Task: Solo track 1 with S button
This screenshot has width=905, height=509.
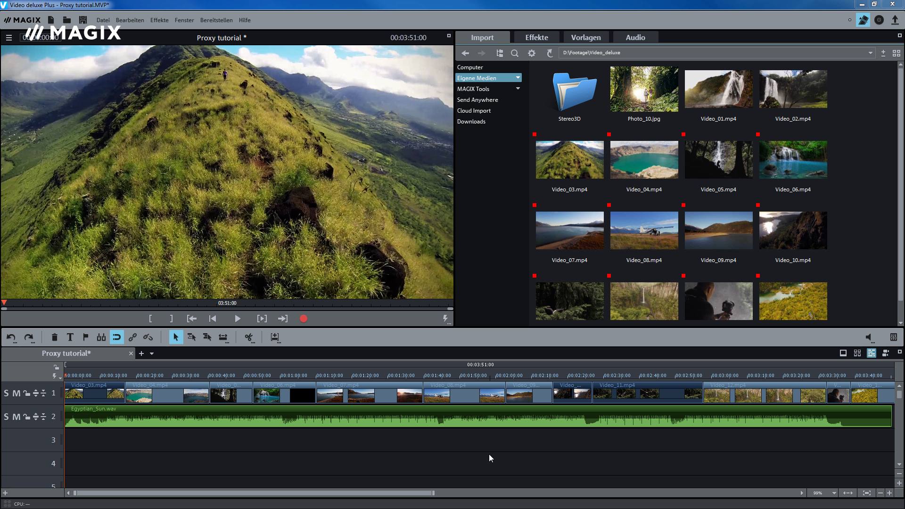Action: pyautogui.click(x=6, y=393)
